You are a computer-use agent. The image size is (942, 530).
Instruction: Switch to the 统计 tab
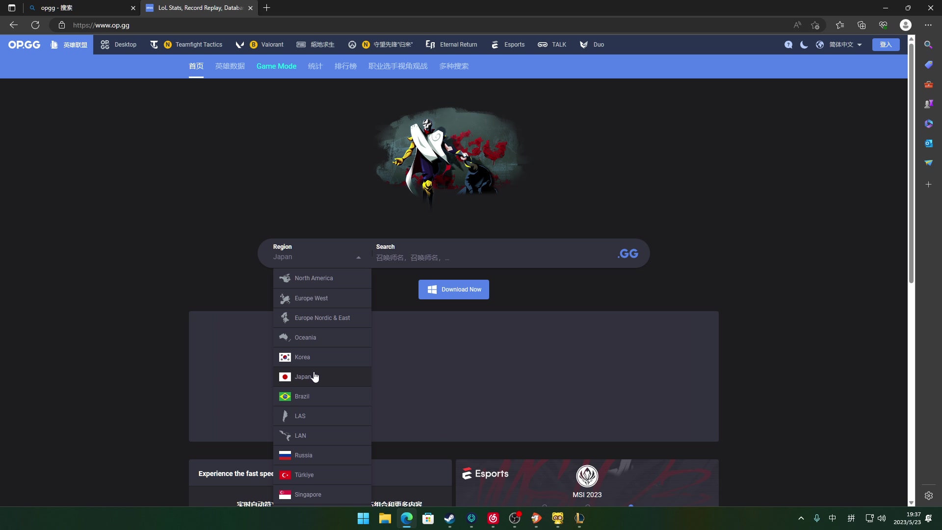315,66
